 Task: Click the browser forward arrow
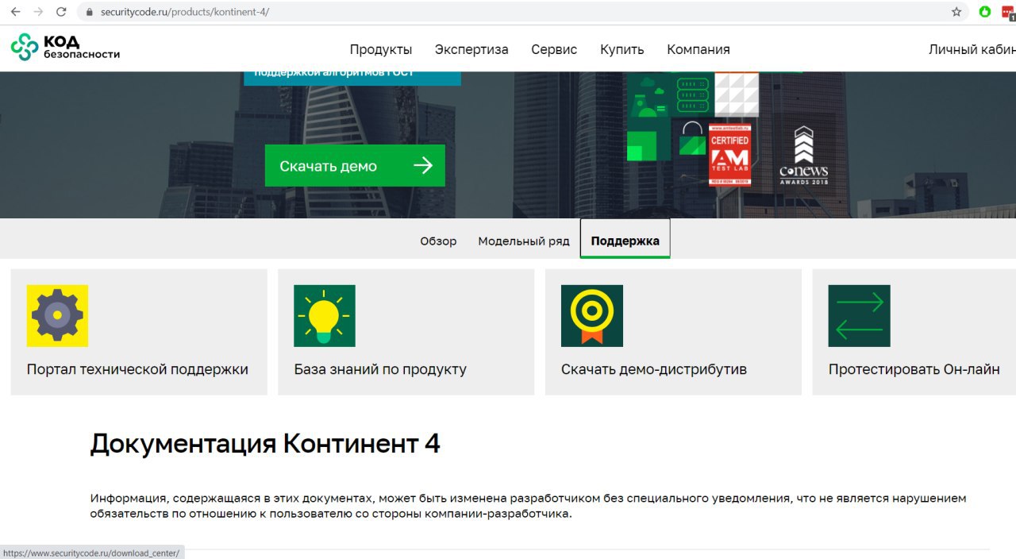click(x=38, y=12)
